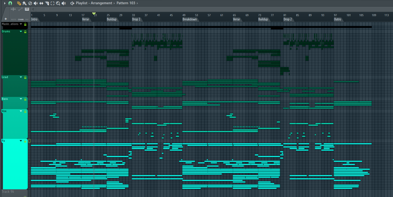Image resolution: width=393 pixels, height=197 pixels.
Task: Toggle the lock on the Bass group
Action: click(x=25, y=99)
